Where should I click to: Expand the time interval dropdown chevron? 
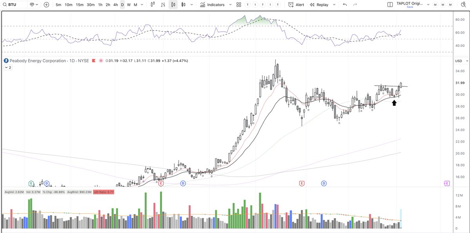point(141,5)
